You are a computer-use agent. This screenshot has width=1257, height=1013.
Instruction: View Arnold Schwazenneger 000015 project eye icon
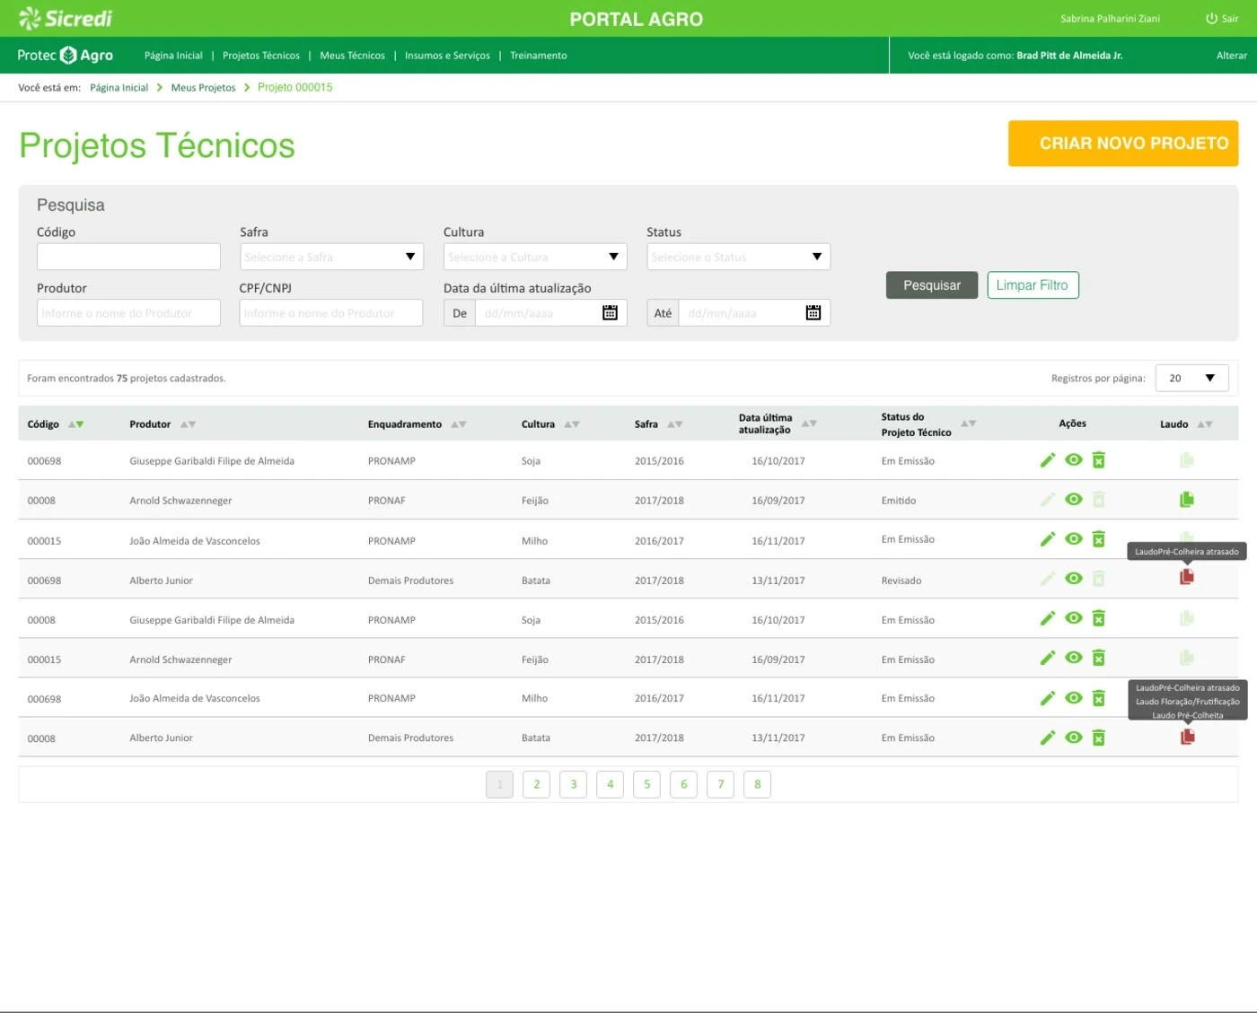pos(1074,658)
